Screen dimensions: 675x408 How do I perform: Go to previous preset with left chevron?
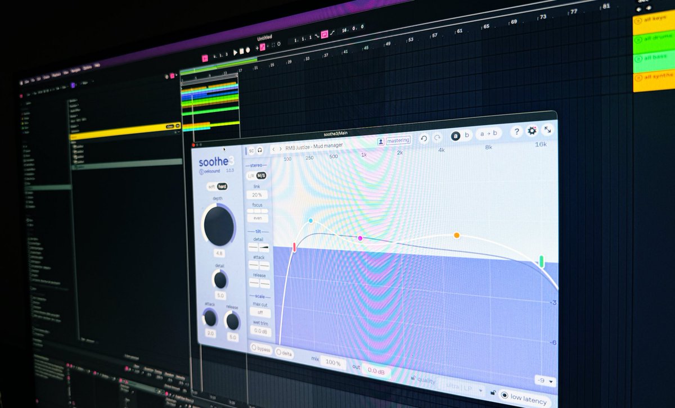[x=273, y=149]
